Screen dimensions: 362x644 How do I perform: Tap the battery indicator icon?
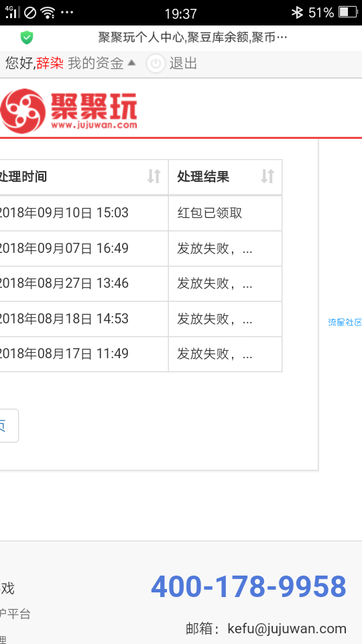348,12
